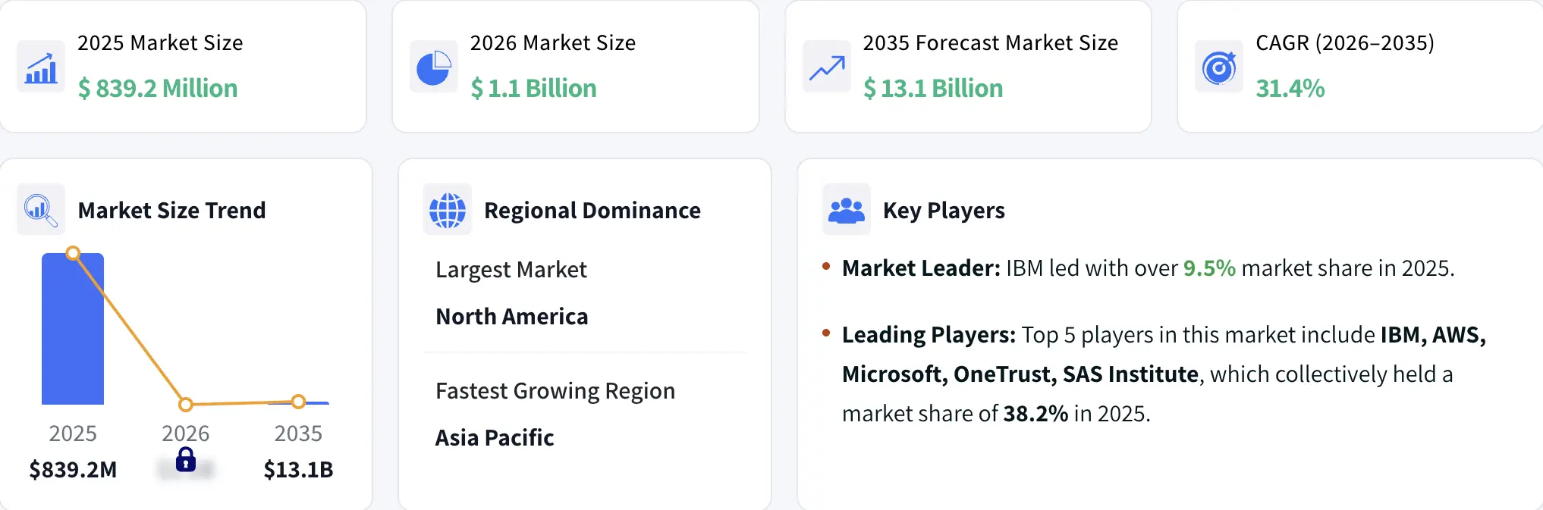Click the trending arrow icon for 2035 Forecast
The width and height of the screenshot is (1543, 510).
tap(827, 67)
